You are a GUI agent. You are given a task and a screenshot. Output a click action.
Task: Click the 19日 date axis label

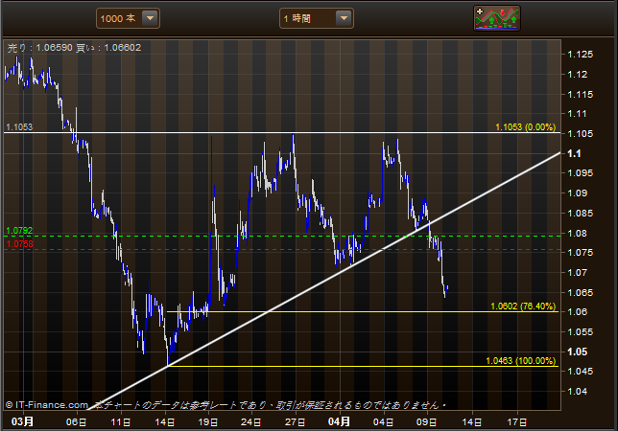(207, 422)
